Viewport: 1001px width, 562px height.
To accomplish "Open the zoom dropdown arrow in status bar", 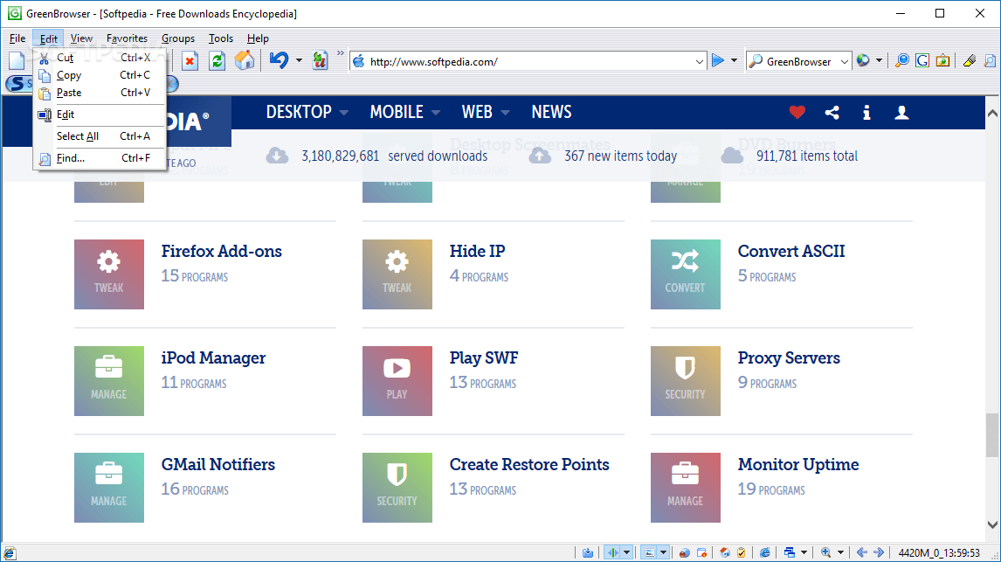I will pyautogui.click(x=841, y=552).
